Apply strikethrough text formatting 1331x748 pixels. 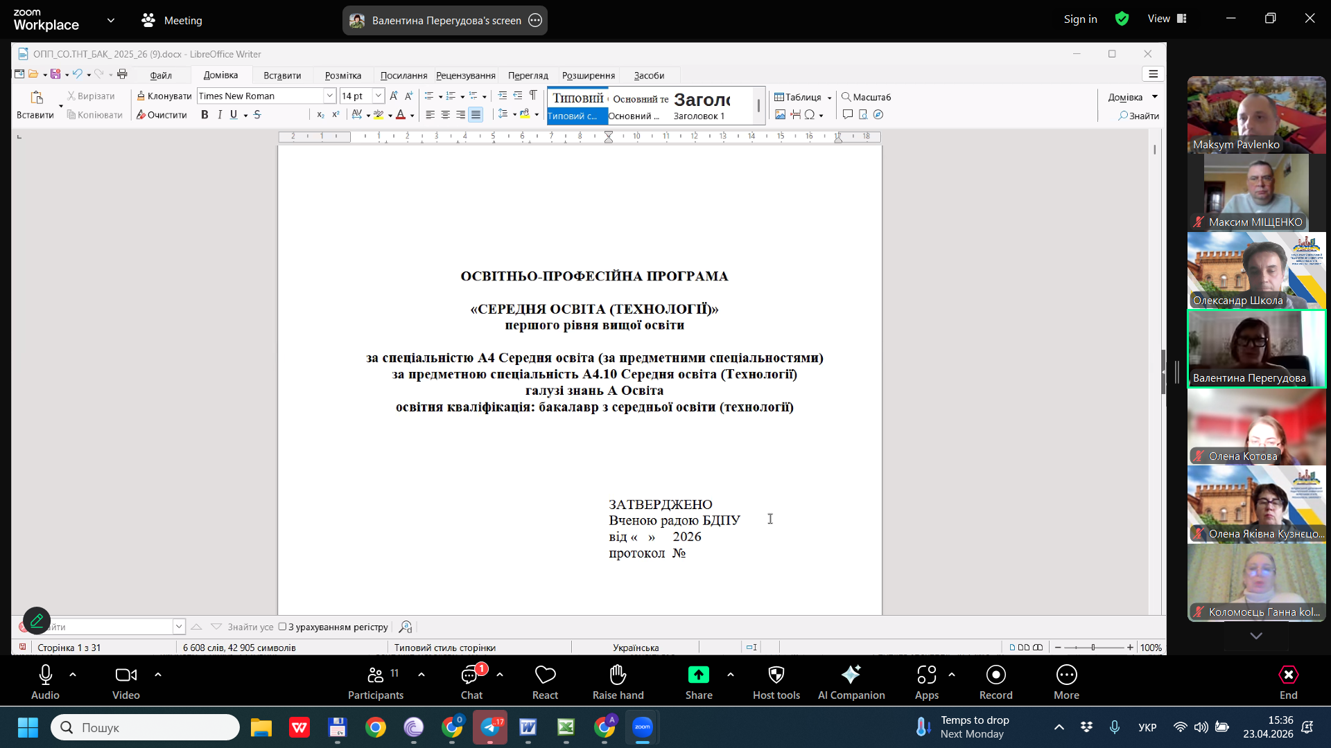(x=257, y=115)
